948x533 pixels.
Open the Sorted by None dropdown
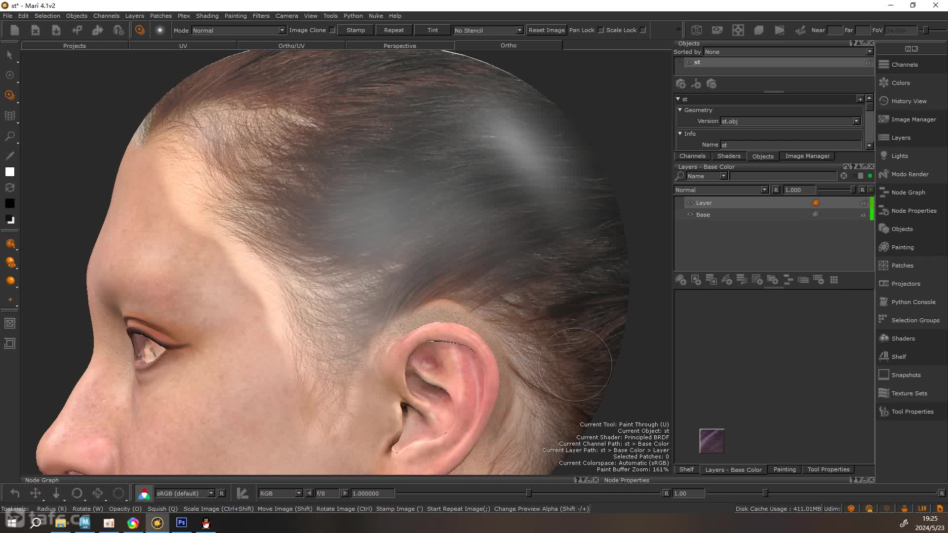click(788, 52)
